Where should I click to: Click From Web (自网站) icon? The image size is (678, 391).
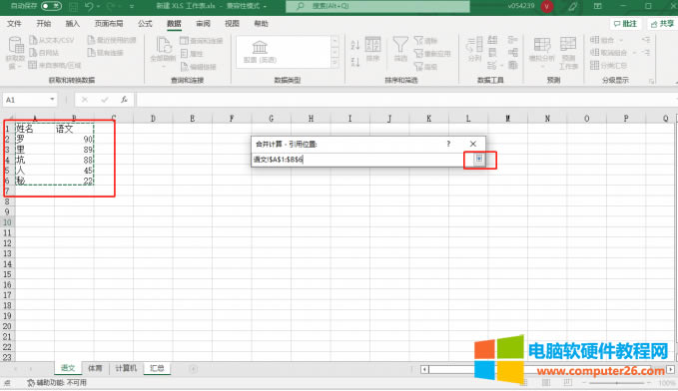tap(33, 53)
